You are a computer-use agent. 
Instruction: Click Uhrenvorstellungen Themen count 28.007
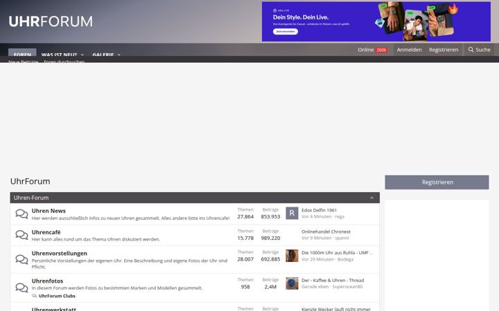tap(245, 259)
